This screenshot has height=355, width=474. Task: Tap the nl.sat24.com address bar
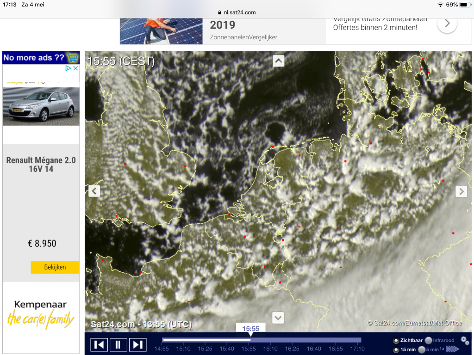click(x=237, y=12)
